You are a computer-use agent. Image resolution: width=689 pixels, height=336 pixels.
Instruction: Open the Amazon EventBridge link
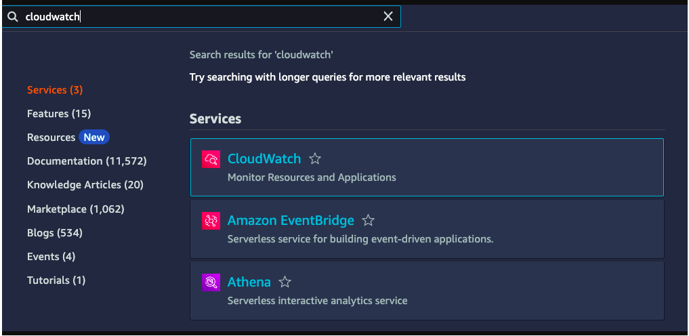[291, 221]
